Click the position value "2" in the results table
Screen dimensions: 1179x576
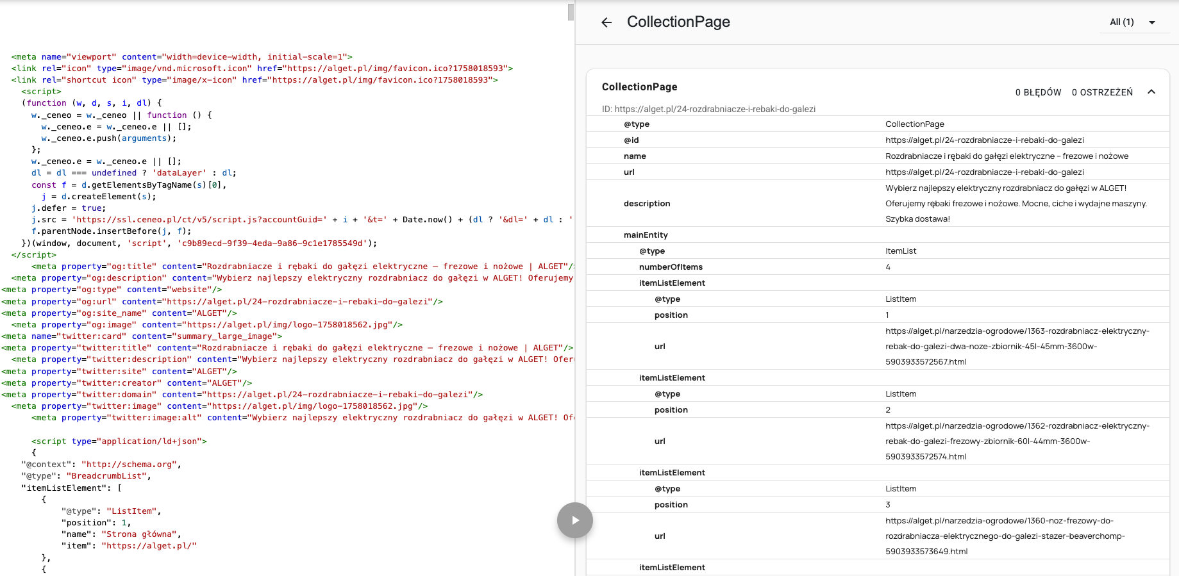pyautogui.click(x=888, y=409)
